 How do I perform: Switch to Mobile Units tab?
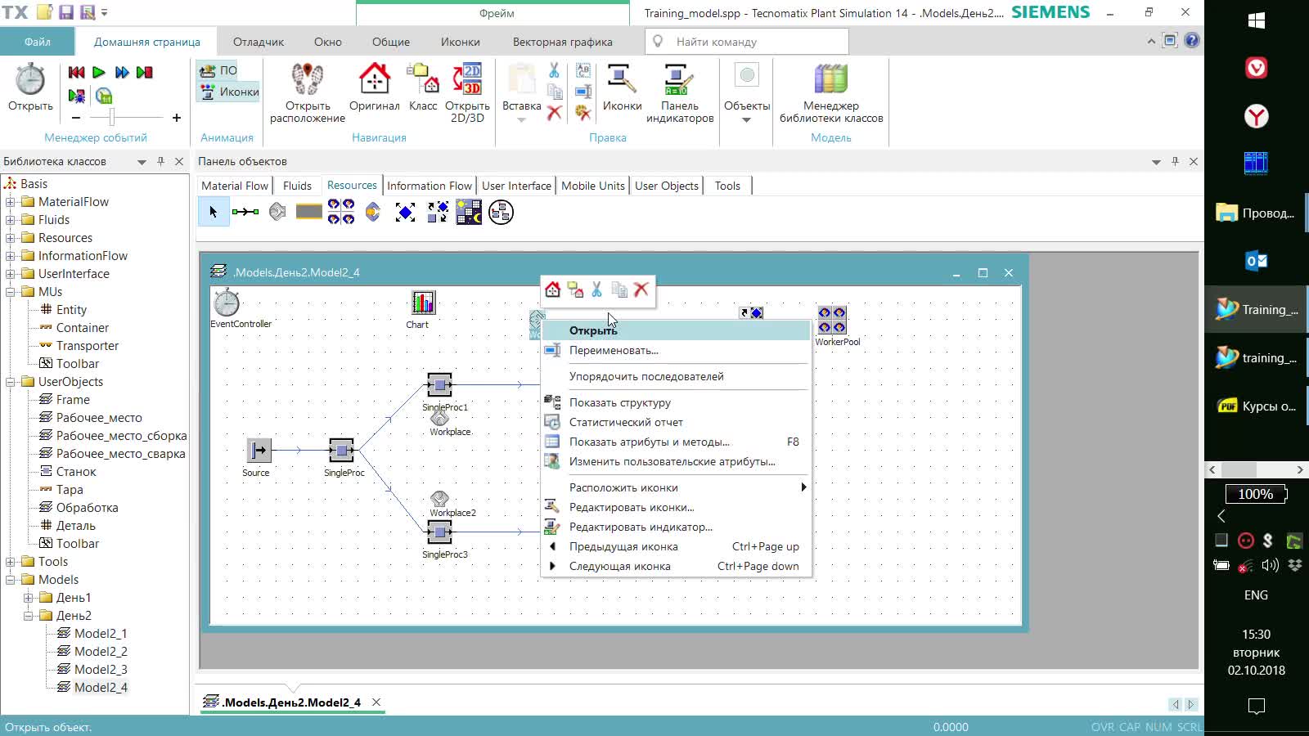tap(593, 186)
